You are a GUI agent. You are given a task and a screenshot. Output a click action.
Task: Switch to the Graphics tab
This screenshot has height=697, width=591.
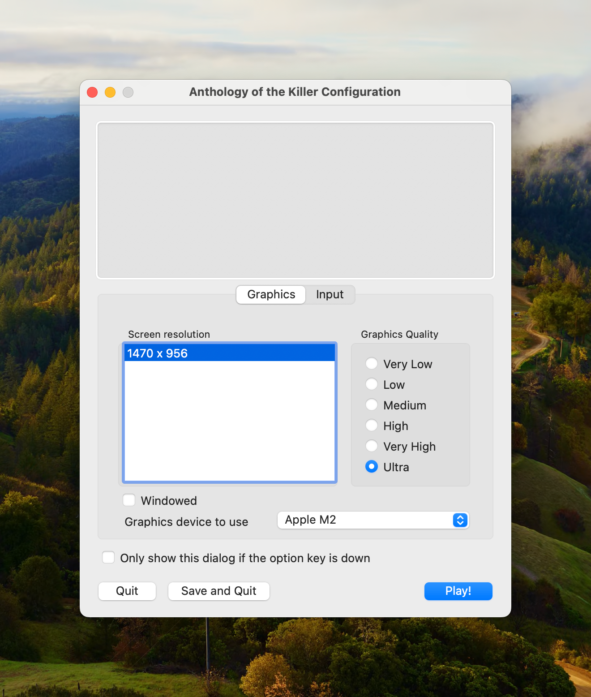pos(271,294)
